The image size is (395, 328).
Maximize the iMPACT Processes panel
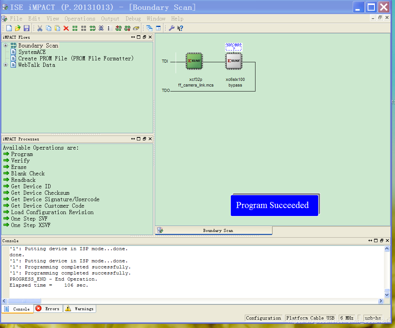pyautogui.click(x=138, y=139)
